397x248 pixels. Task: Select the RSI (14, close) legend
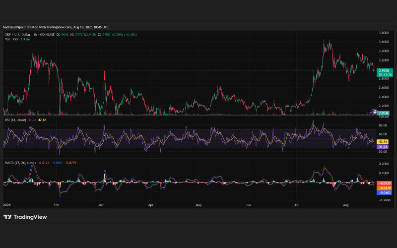click(15, 120)
